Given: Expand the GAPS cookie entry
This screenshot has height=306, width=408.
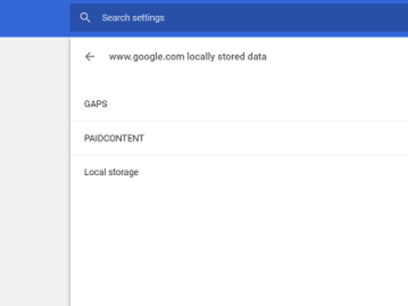Looking at the screenshot, I should pyautogui.click(x=238, y=104).
